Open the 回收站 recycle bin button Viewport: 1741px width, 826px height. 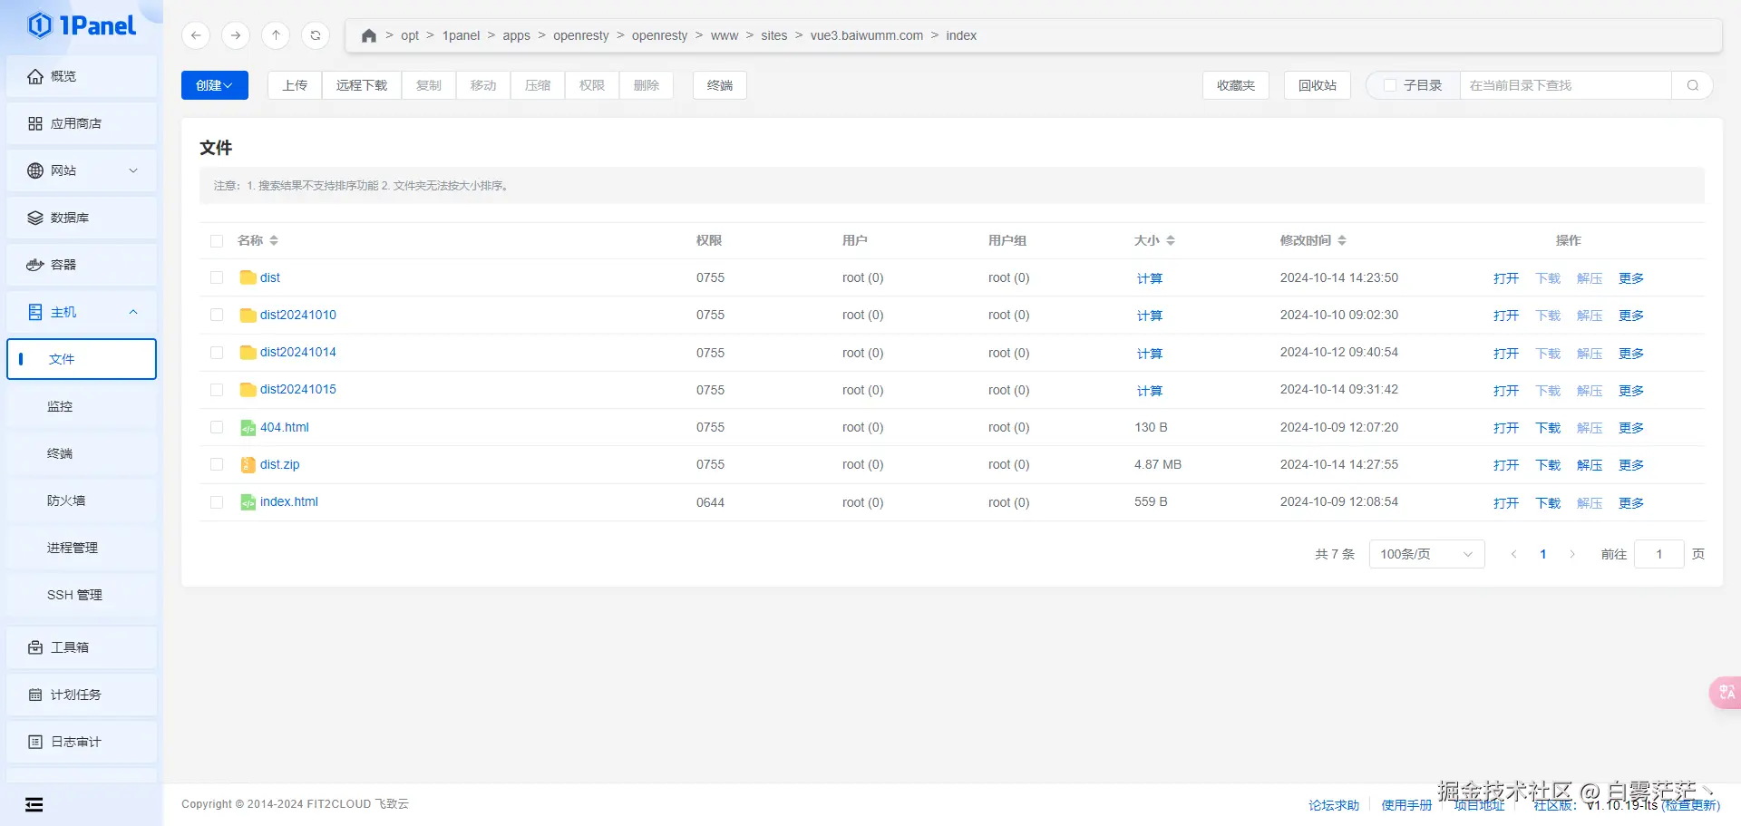[1318, 85]
